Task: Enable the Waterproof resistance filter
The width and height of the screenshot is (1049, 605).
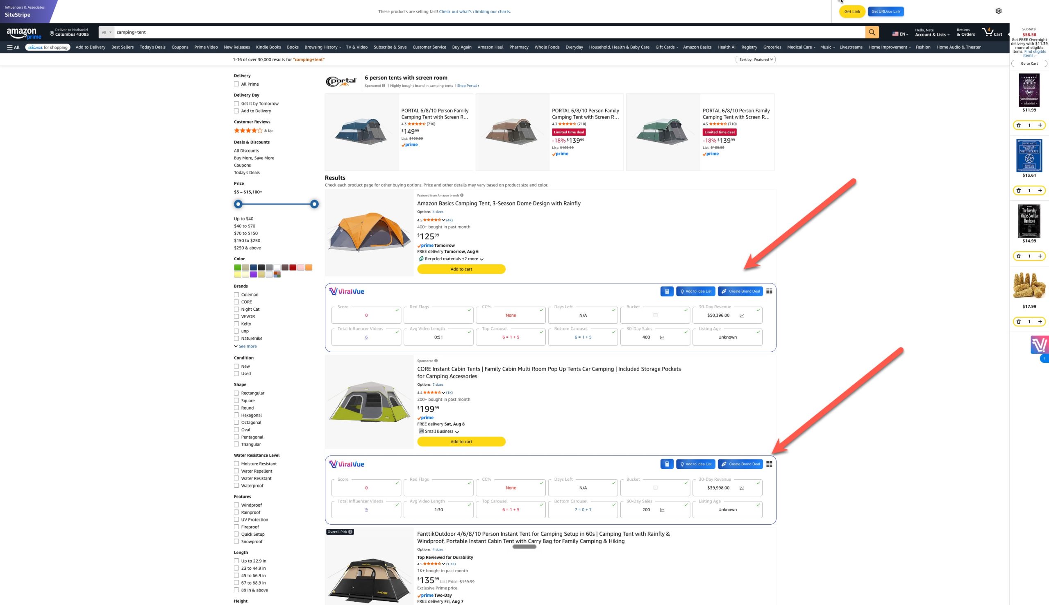Action: click(236, 485)
